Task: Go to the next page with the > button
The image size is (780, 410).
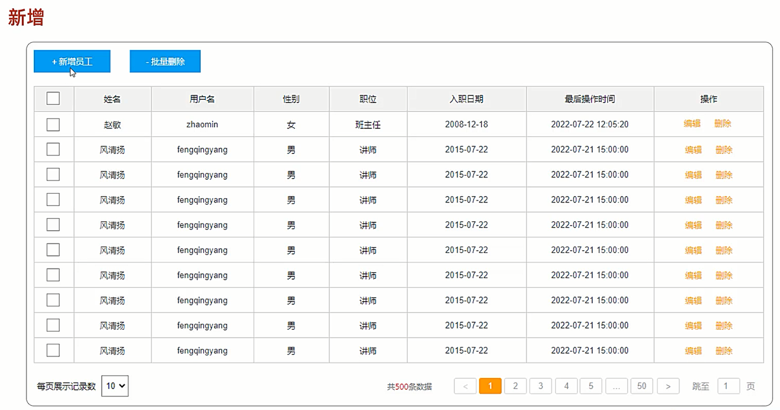Action: pos(668,386)
